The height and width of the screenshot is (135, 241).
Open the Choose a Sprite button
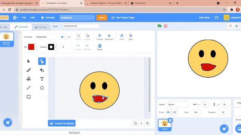pyautogui.click(x=224, y=129)
